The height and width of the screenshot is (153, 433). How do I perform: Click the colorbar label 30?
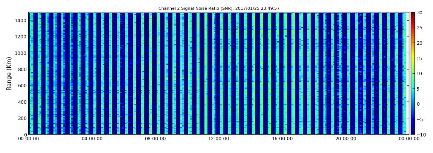(420, 13)
